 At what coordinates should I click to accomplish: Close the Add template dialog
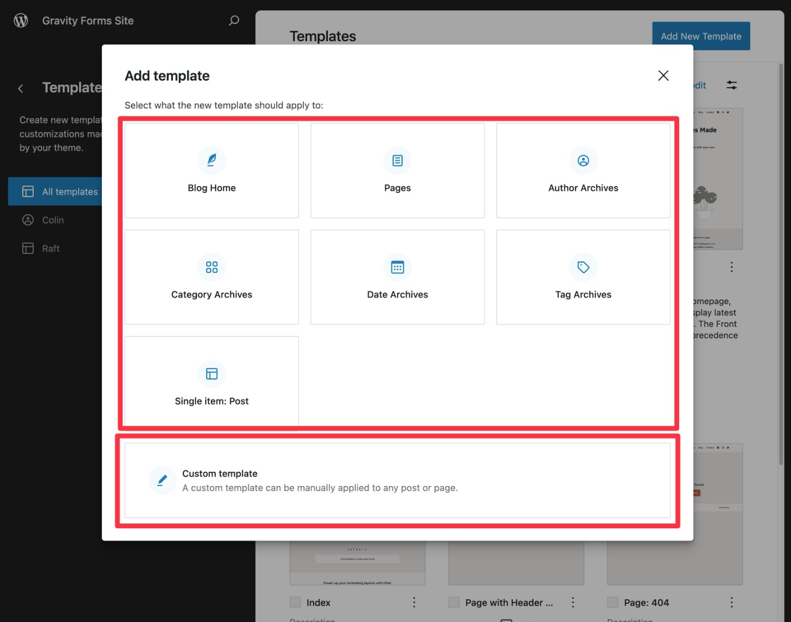[663, 75]
